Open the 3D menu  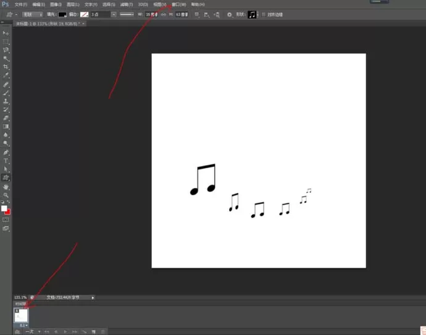(143, 4)
